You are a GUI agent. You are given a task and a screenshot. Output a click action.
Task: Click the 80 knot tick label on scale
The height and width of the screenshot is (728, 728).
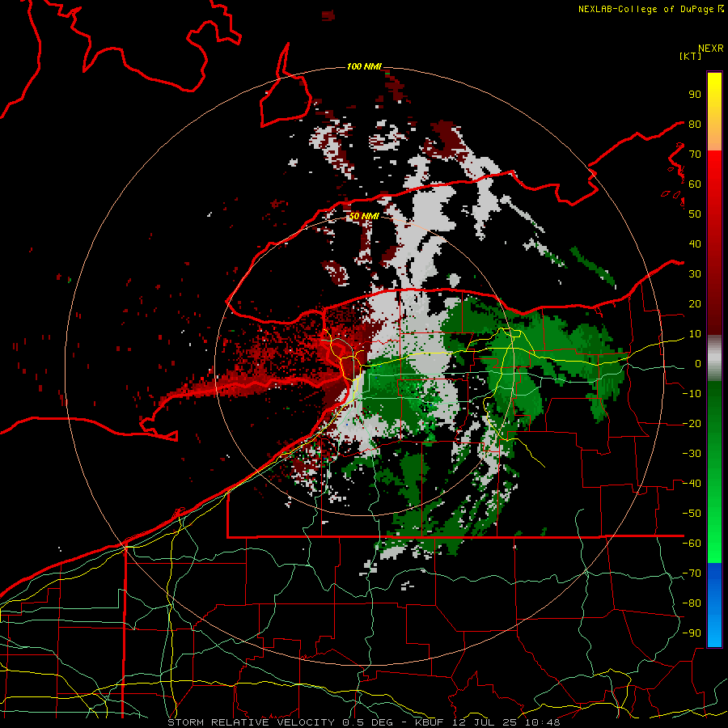(x=695, y=124)
